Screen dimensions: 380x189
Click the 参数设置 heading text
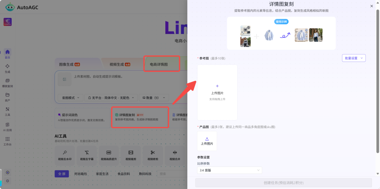pyautogui.click(x=203, y=157)
